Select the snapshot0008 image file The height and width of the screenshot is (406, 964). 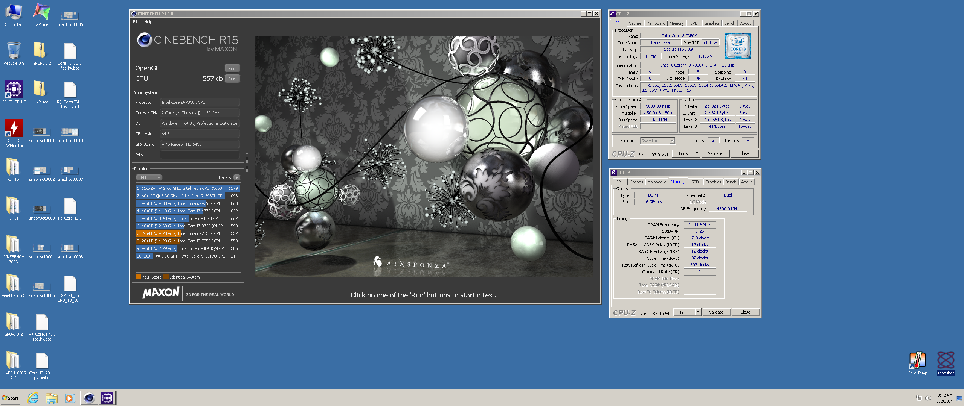click(x=70, y=250)
